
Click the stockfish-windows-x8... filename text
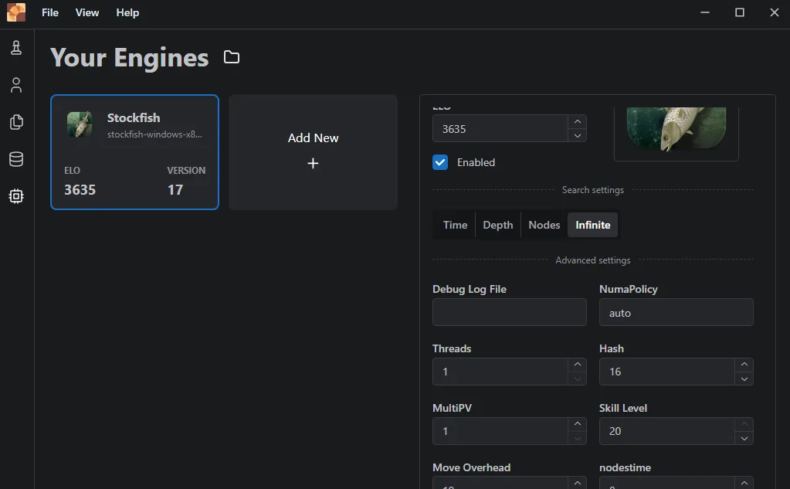(154, 134)
